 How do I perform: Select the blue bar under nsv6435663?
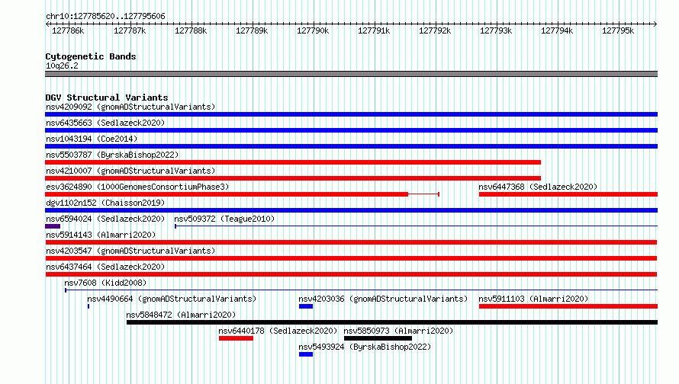(x=351, y=130)
